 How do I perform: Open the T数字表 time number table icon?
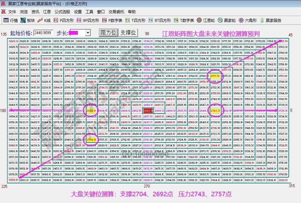click(181, 20)
